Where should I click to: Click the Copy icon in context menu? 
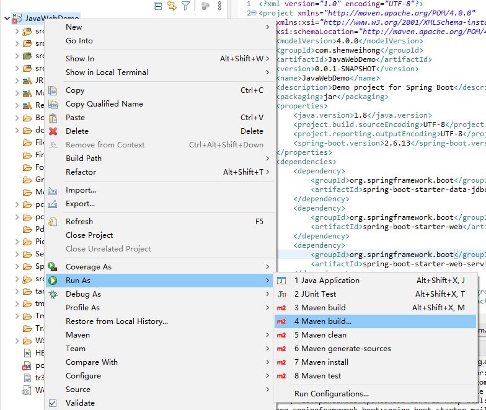pyautogui.click(x=53, y=90)
